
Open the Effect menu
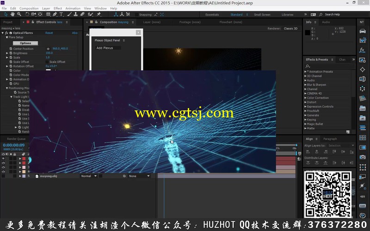tap(57, 8)
